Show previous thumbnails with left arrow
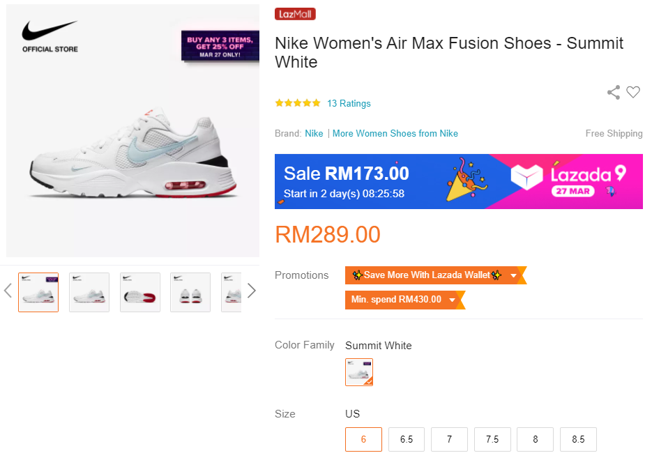The image size is (652, 460). pyautogui.click(x=8, y=291)
